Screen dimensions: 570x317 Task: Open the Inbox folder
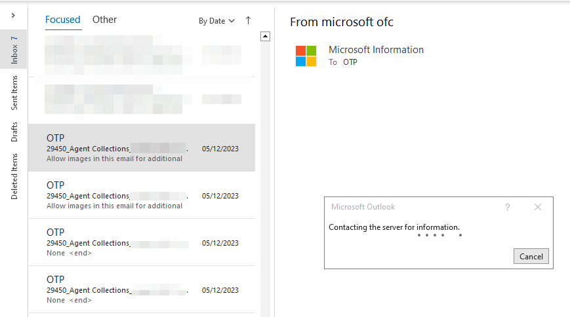[x=14, y=50]
